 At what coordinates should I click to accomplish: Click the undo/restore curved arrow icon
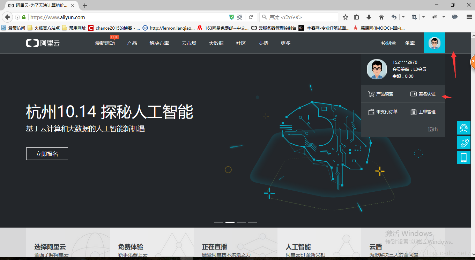coord(394,17)
